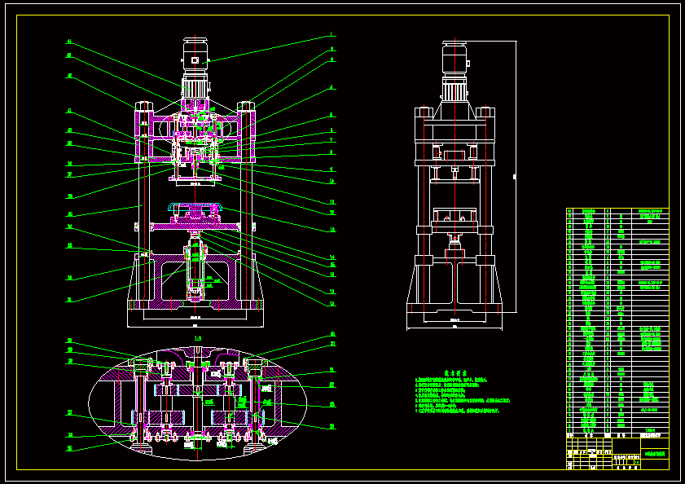Click part balloon number 44 at top left
685x484 pixels.
click(x=69, y=42)
